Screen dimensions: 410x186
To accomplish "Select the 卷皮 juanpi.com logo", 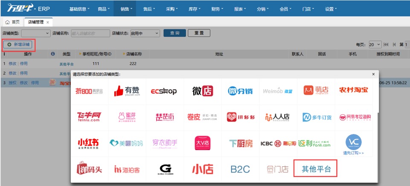I will [x=202, y=117].
